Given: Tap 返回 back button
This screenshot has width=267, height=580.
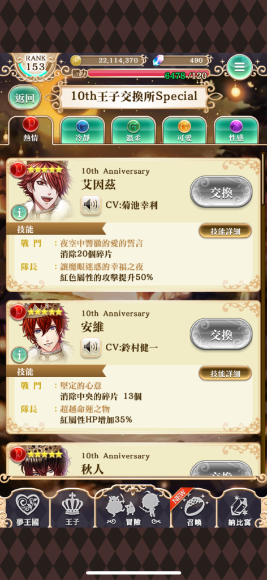Looking at the screenshot, I should [x=25, y=98].
